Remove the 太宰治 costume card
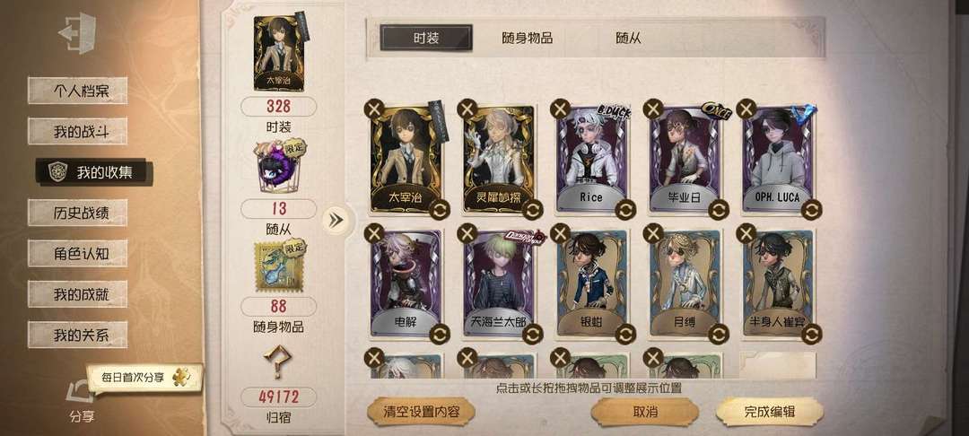 374,109
